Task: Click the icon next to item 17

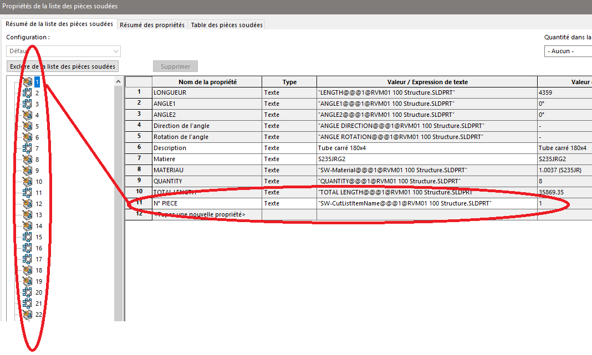Action: click(27, 259)
